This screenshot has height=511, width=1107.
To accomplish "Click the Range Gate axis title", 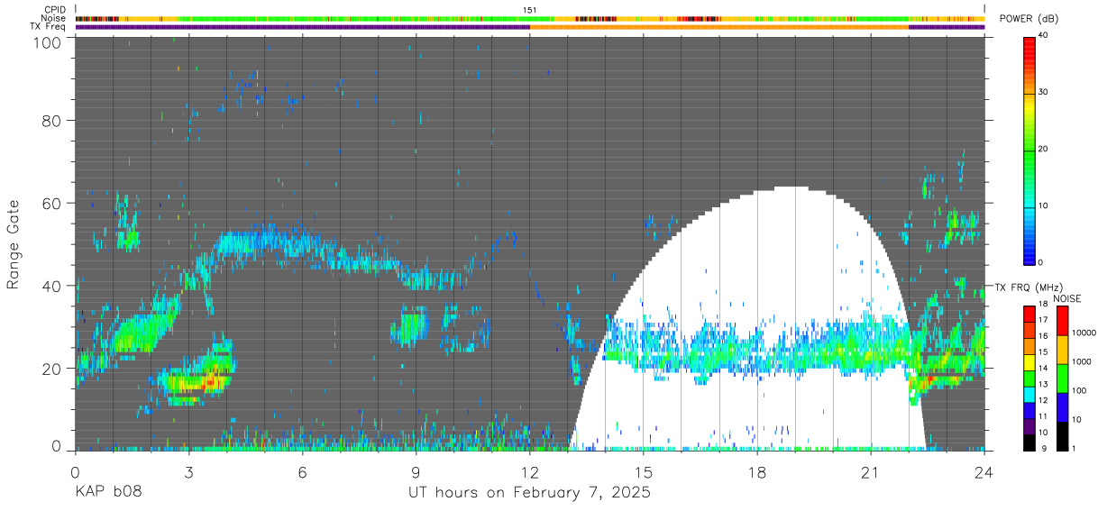I will click(x=14, y=244).
